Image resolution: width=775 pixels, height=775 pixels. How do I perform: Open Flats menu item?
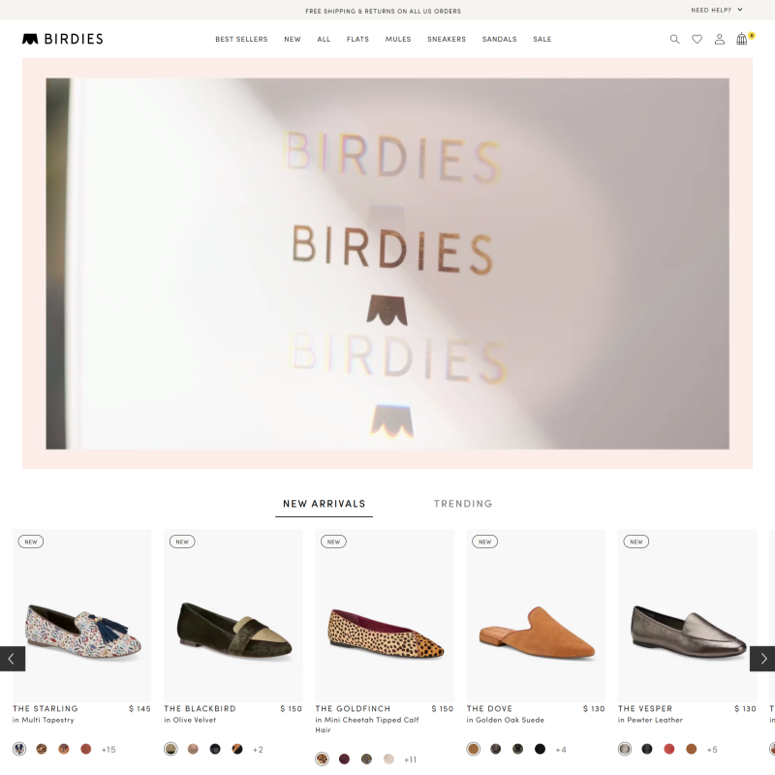357,39
